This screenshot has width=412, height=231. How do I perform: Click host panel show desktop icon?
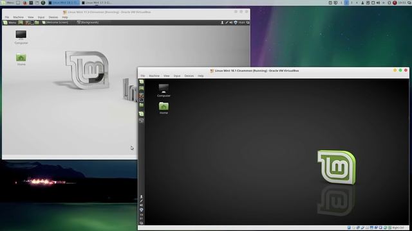(x=18, y=3)
